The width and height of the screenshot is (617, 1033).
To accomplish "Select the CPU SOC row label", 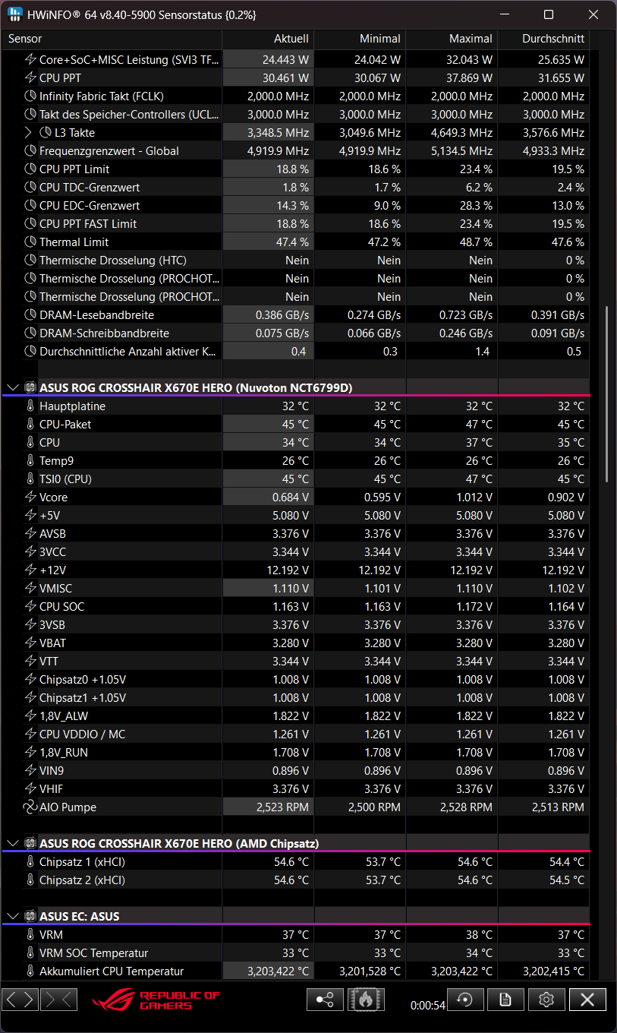I will coord(62,606).
